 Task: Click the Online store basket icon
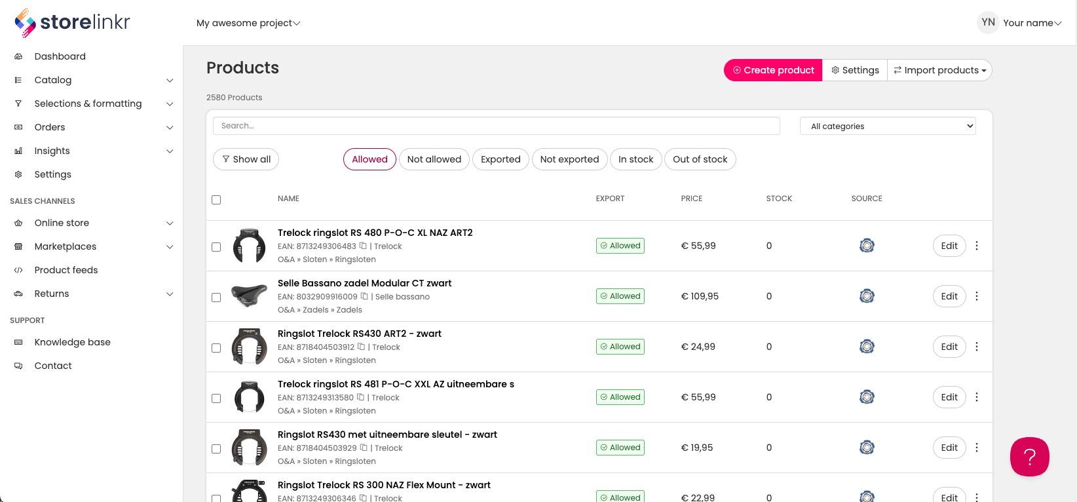click(18, 223)
